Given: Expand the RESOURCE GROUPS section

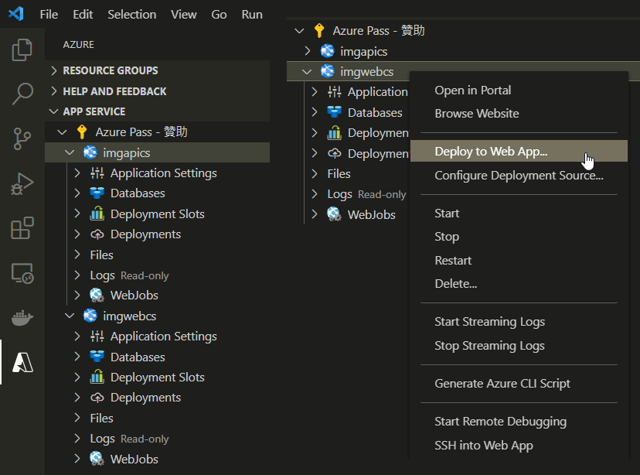Looking at the screenshot, I should coord(110,70).
